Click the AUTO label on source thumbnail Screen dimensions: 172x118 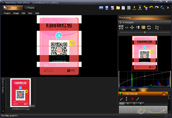coord(32,106)
